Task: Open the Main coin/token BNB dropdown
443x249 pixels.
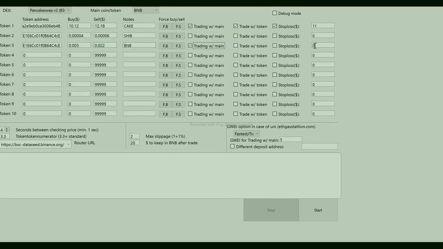Action: (146, 10)
